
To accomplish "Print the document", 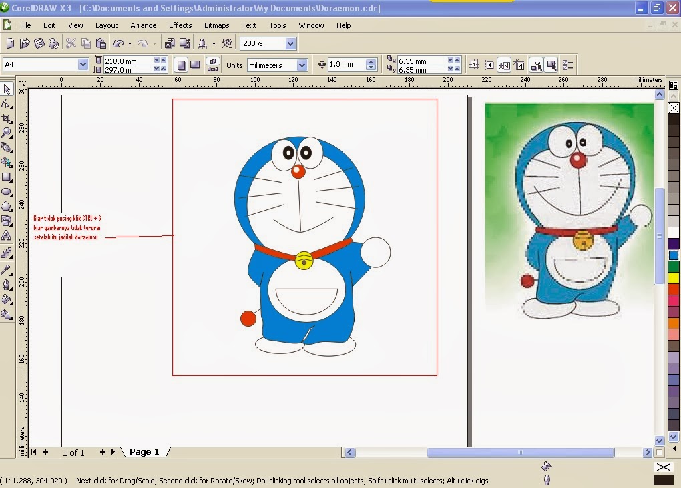I will (x=54, y=43).
